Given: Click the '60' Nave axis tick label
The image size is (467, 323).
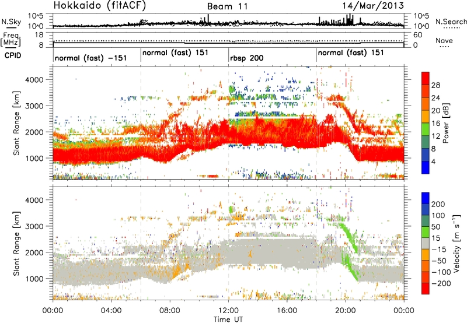Looking at the screenshot, I should click(x=417, y=35).
